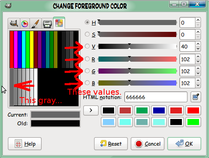Select the B blue radio button
The height and width of the screenshot is (158, 209).
87,83
